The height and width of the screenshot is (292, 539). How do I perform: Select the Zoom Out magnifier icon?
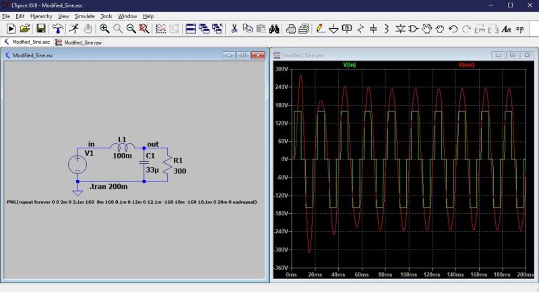pos(131,29)
